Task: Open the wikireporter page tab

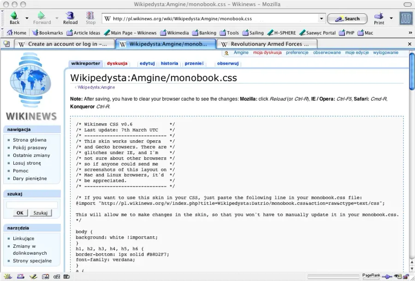Action: pos(85,64)
